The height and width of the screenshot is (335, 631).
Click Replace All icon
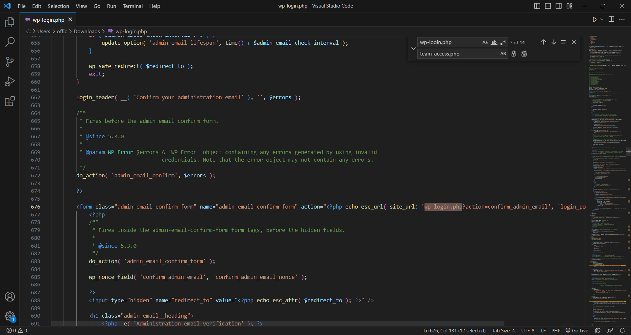(524, 54)
